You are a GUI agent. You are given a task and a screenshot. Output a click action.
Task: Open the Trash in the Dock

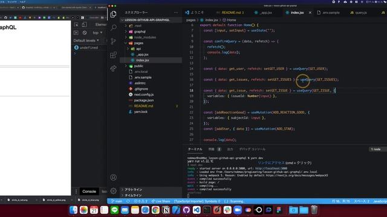click(314, 210)
